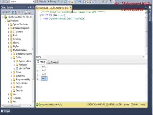This screenshot has width=153, height=115.
Task: Select Results to Text mode
Action: click(84, 2)
